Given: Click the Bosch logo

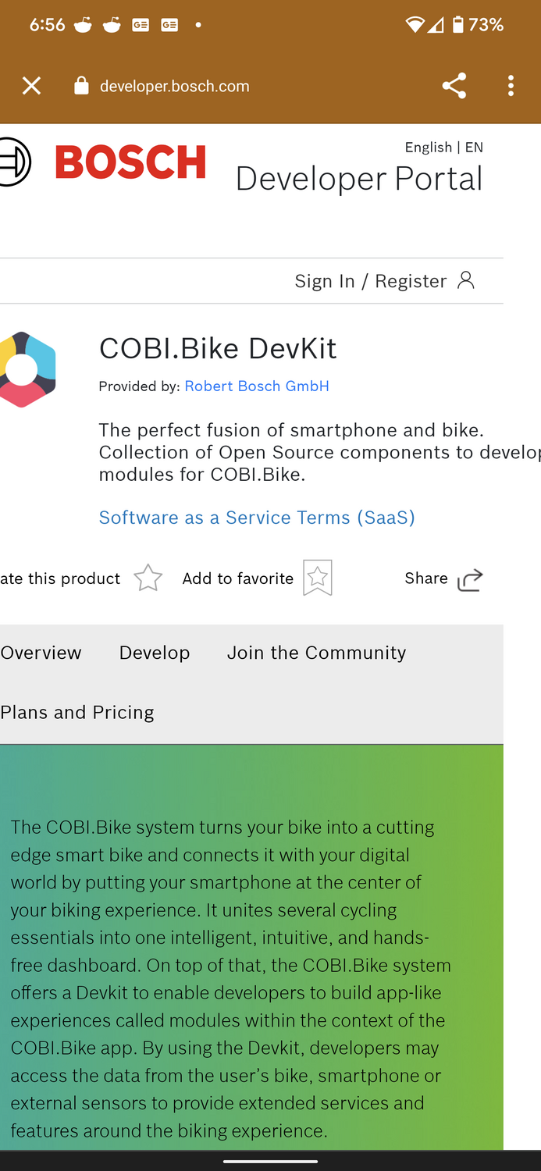Looking at the screenshot, I should click(x=130, y=162).
